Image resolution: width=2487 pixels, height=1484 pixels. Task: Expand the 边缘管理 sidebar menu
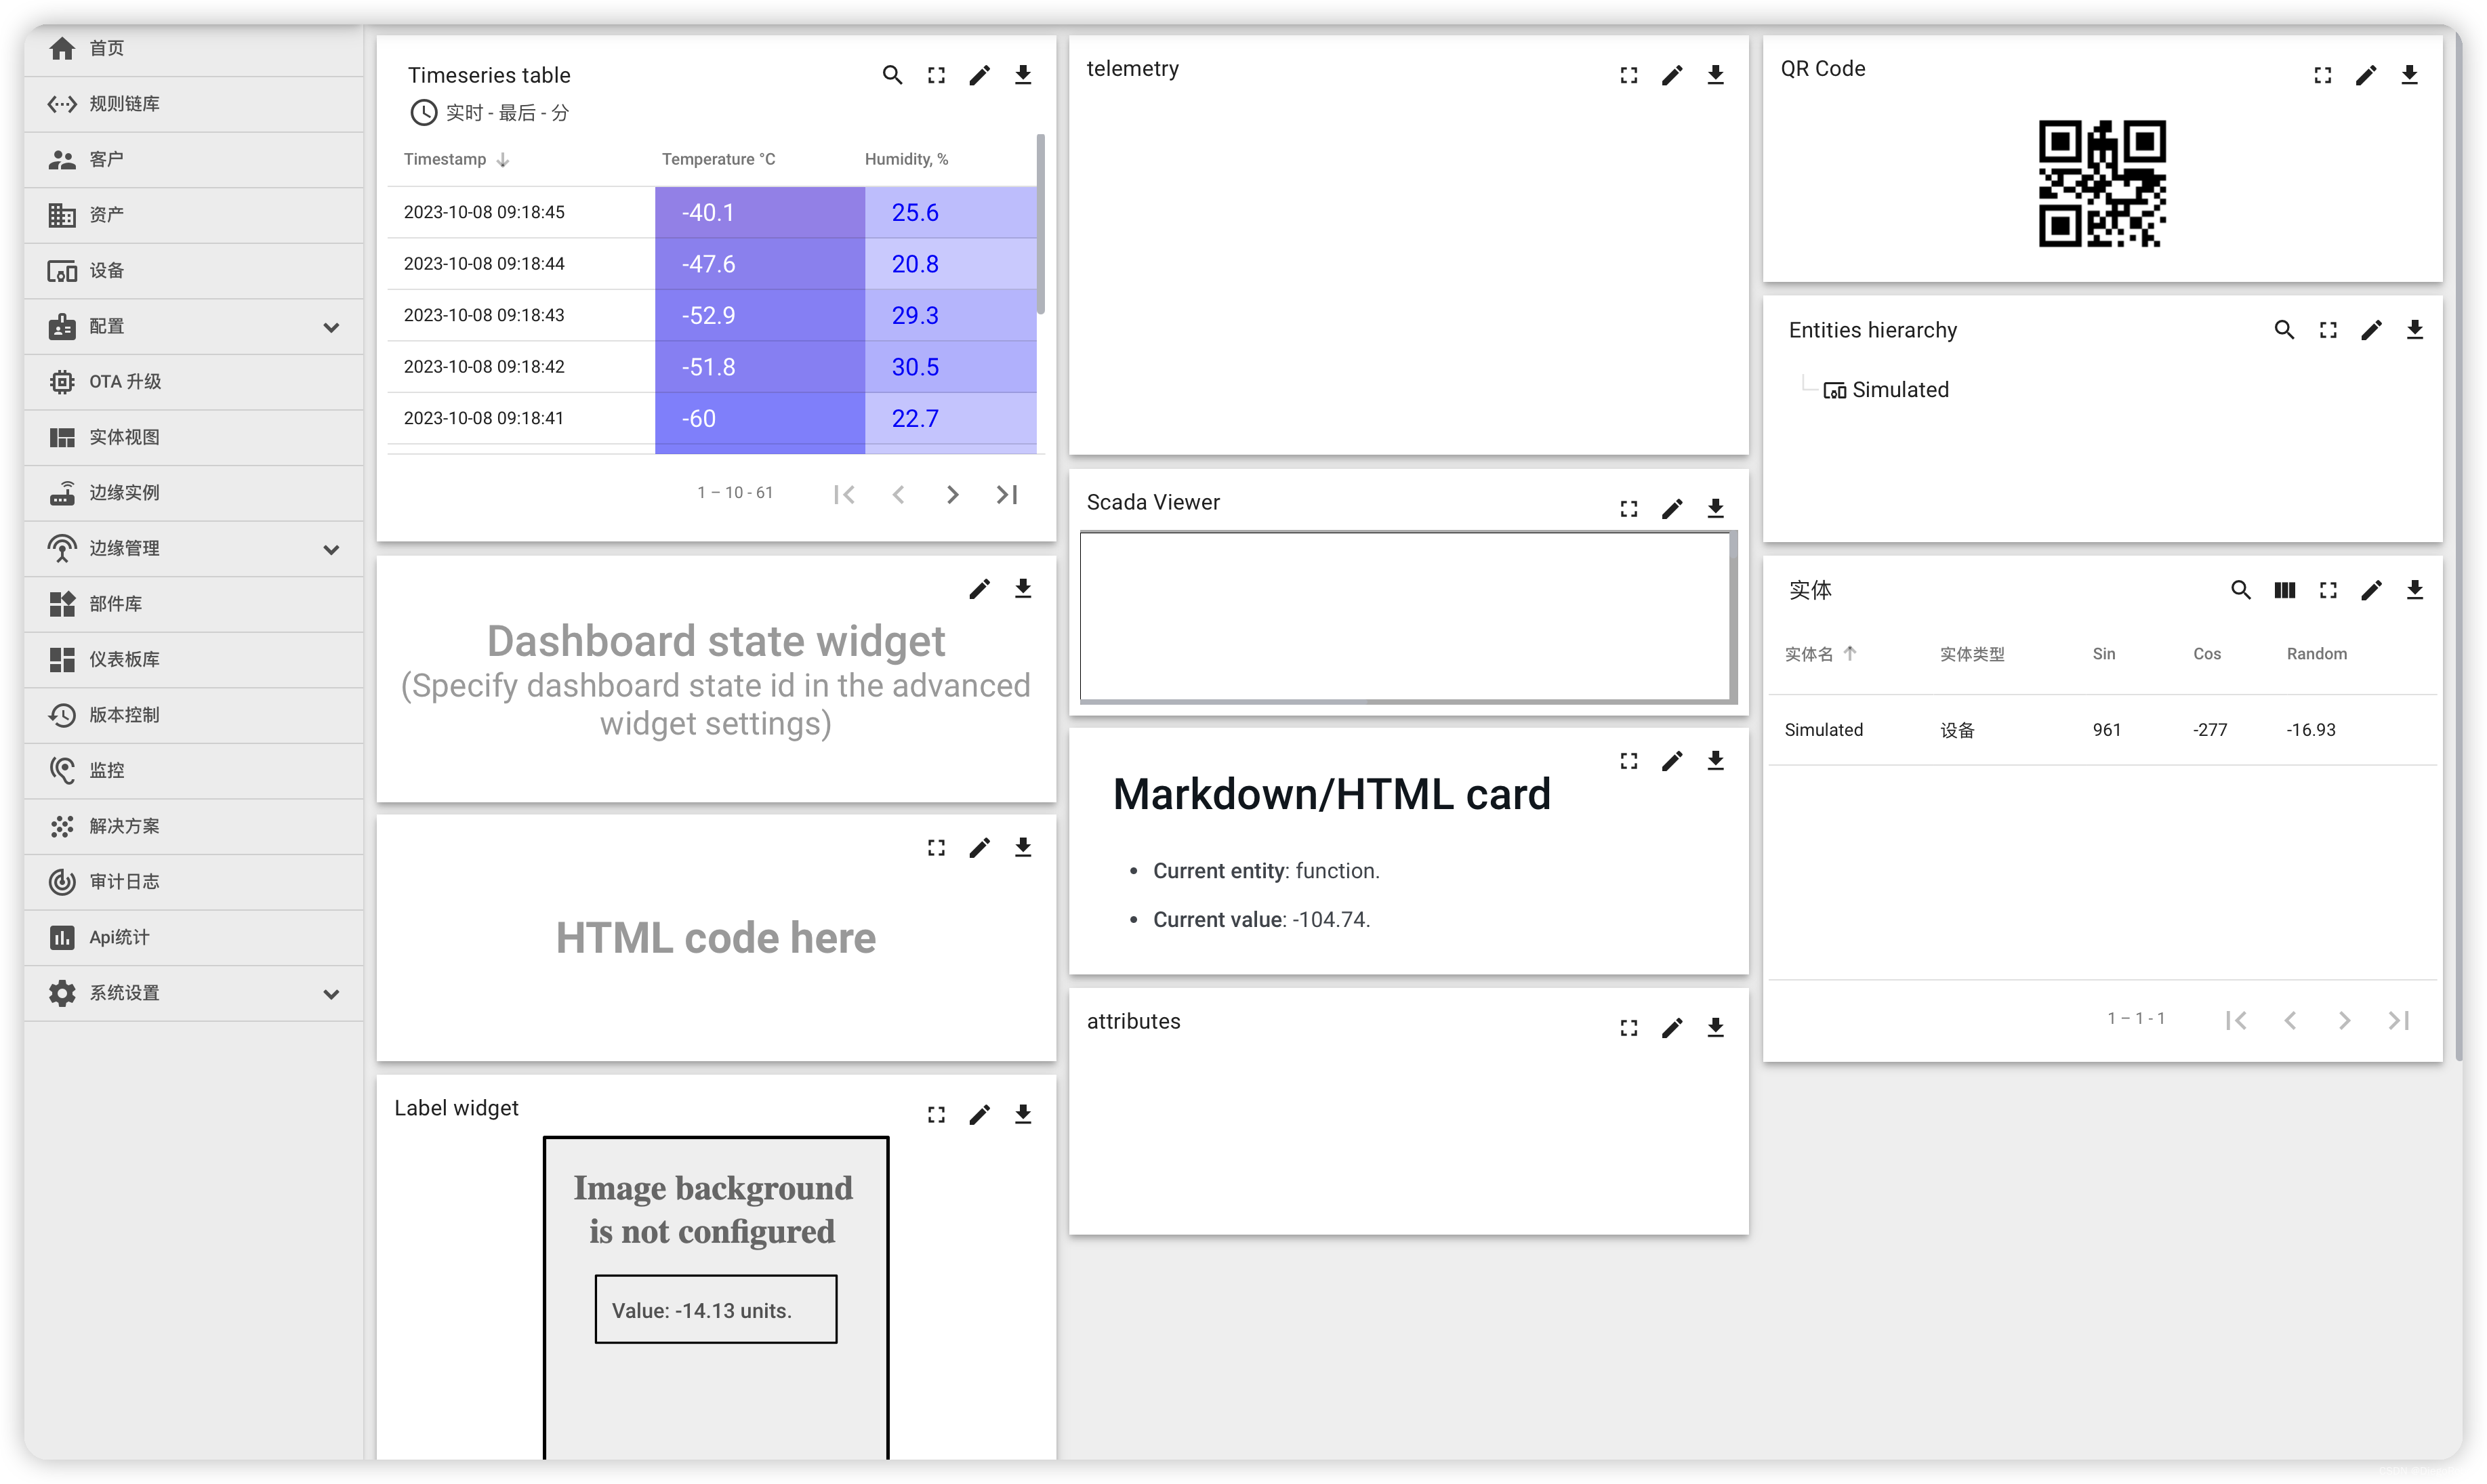(331, 549)
